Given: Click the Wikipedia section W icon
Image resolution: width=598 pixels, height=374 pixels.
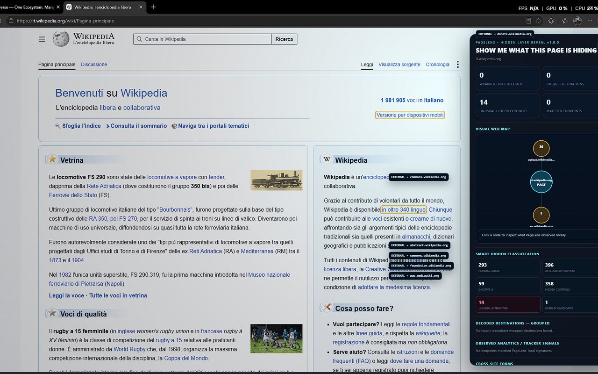Looking at the screenshot, I should pyautogui.click(x=327, y=159).
